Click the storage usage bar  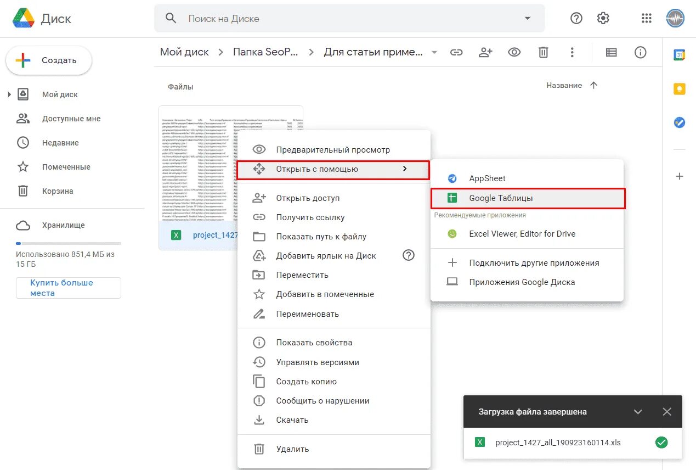(x=69, y=243)
